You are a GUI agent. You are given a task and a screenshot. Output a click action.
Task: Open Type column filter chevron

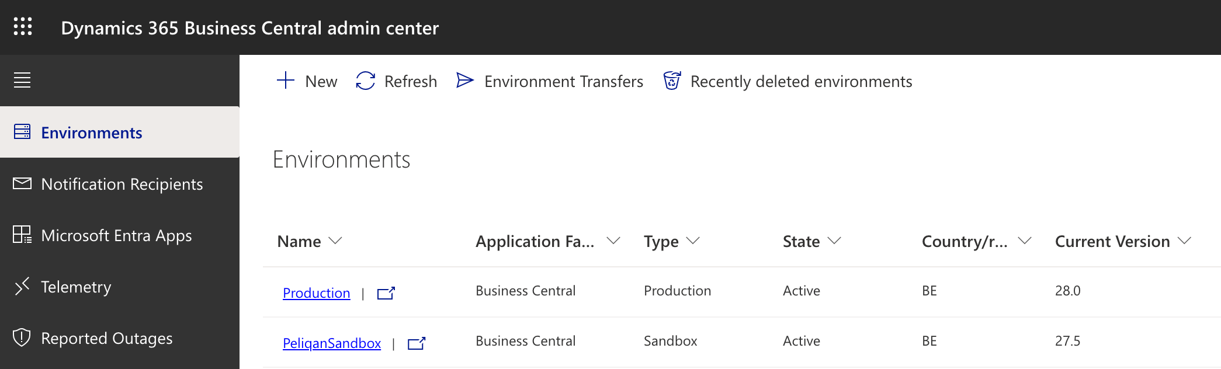693,241
